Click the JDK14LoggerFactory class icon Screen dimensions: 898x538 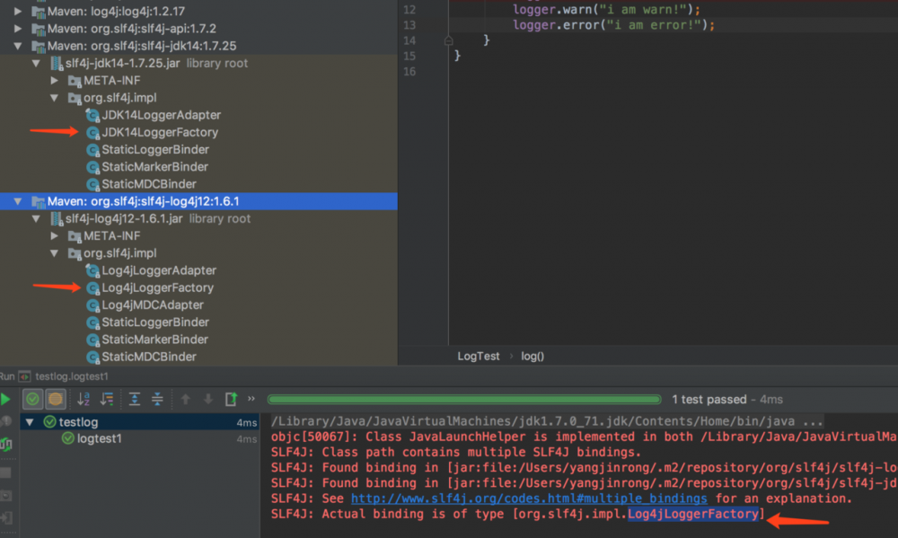(92, 133)
